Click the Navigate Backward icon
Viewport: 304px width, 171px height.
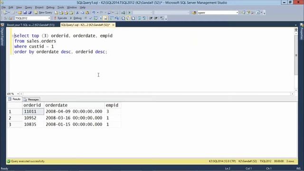109,13
